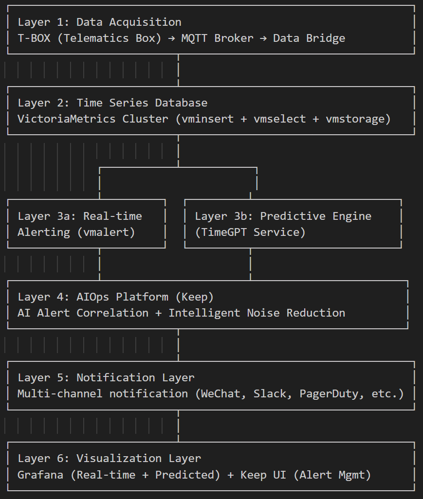This screenshot has height=499, width=423.
Task: Click the 'Layer 3a: Real-time' box title
Action: tap(80, 216)
